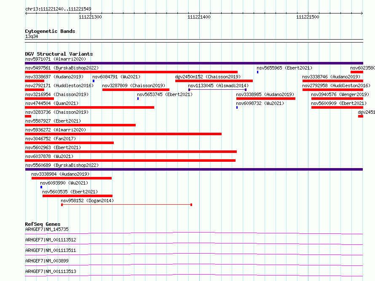Click the Cytogenetic Bands track heading

[50, 31]
